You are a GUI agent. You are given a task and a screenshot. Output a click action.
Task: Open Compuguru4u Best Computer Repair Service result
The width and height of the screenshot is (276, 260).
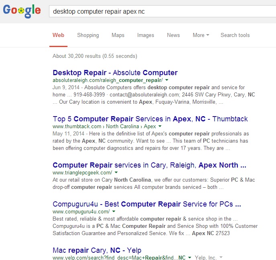pos(147,204)
